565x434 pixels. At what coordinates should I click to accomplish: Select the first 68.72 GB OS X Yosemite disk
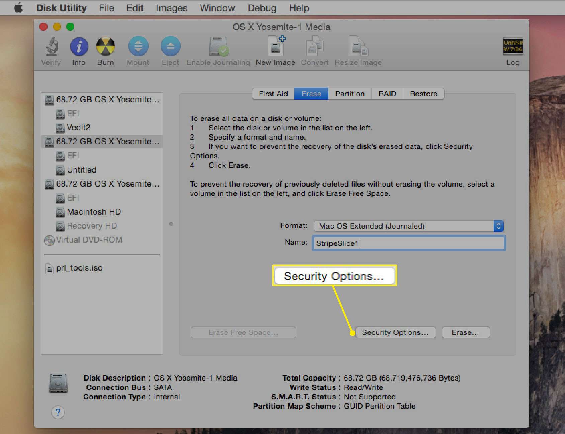pos(102,99)
